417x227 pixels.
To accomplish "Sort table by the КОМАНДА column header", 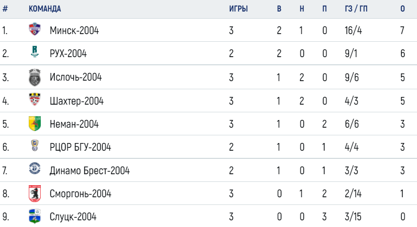I will tap(45, 9).
